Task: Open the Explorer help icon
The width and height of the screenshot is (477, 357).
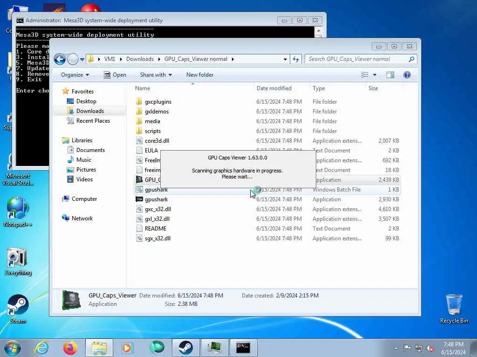Action: [407, 75]
